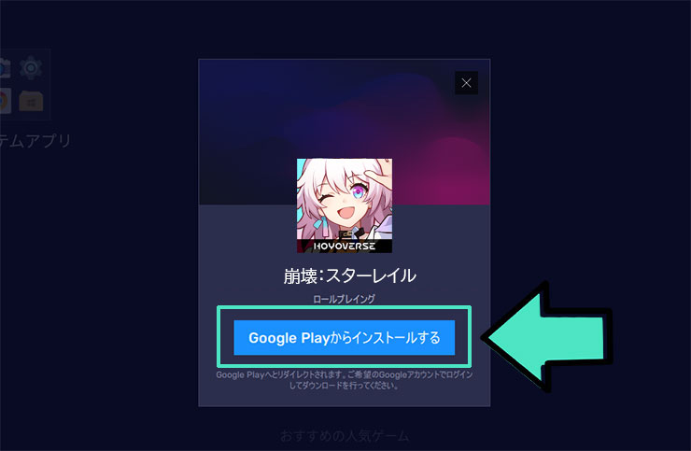The image size is (691, 451).
Task: Click Google Playからインストールする button
Action: coord(345,338)
